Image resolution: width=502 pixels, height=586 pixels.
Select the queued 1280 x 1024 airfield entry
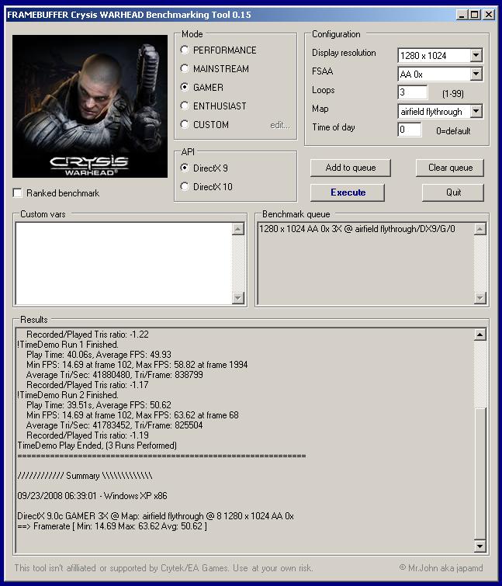357,229
